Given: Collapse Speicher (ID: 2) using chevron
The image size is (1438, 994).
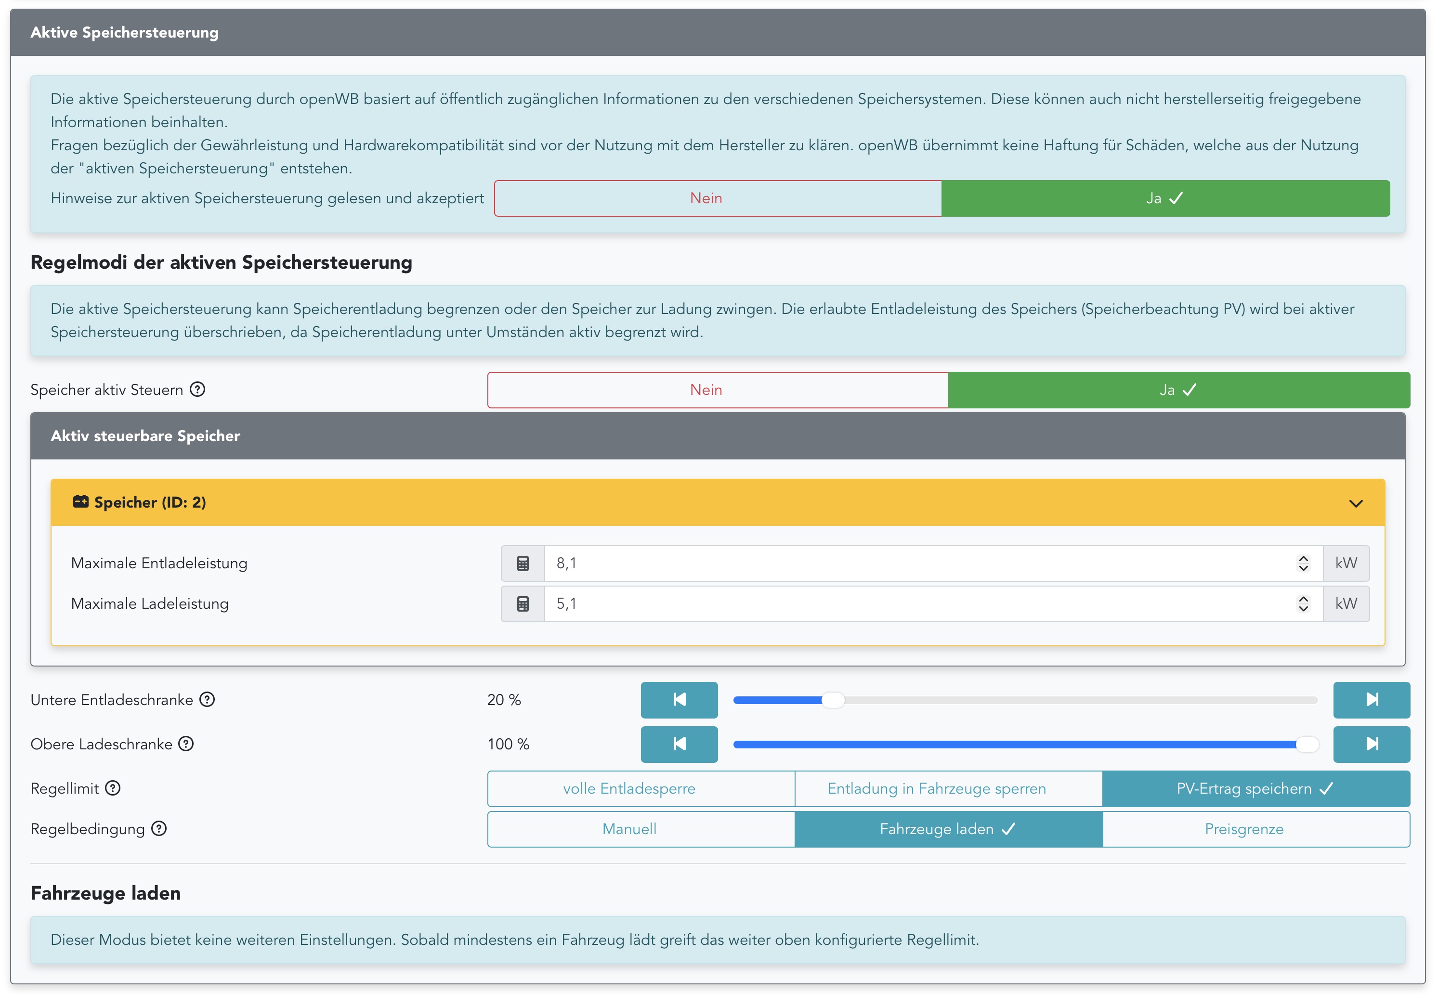Looking at the screenshot, I should click(x=1355, y=503).
